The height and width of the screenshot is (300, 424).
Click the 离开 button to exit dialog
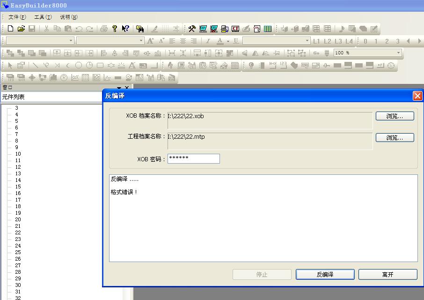pyautogui.click(x=387, y=275)
